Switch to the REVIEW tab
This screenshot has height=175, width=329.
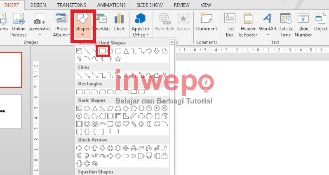[182, 5]
